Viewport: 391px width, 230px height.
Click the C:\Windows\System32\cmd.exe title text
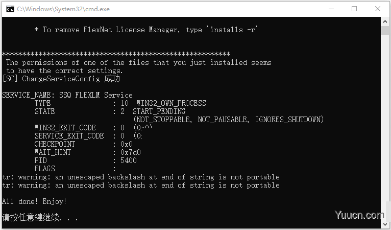63,9
